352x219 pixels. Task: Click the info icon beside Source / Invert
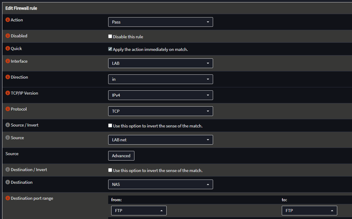[8, 125]
